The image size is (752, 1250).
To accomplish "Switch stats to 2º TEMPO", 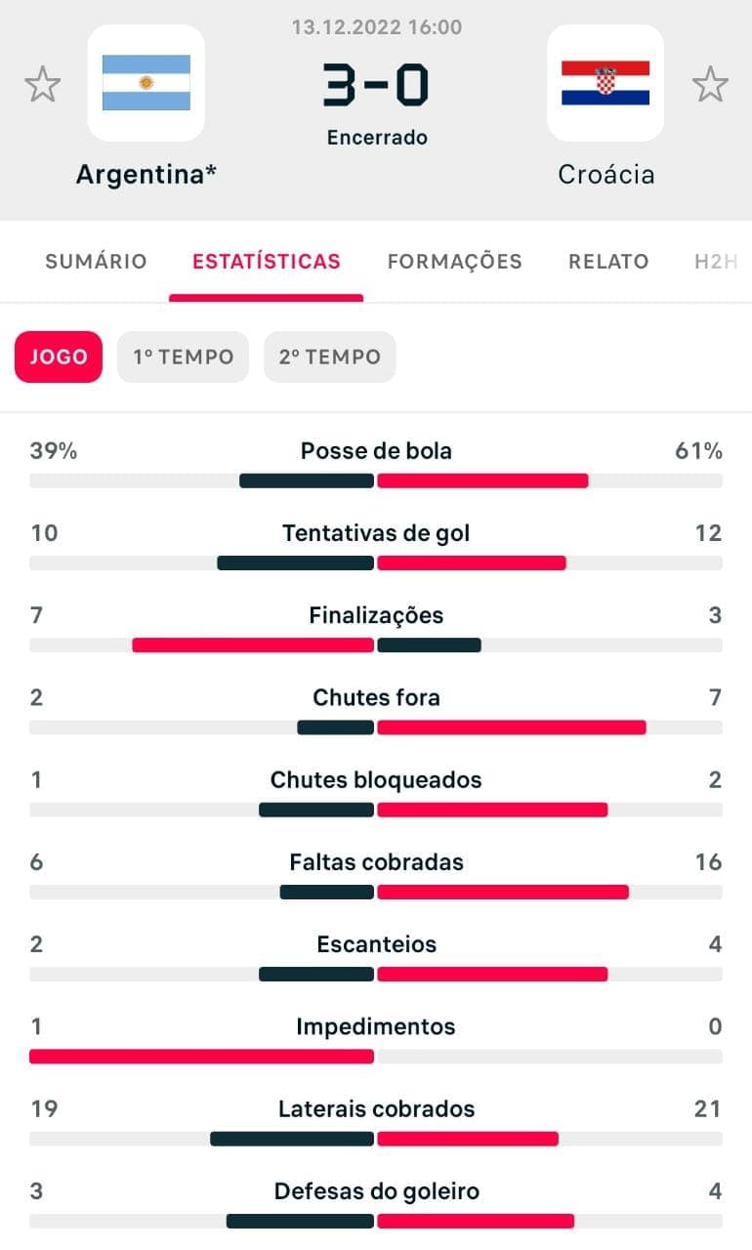I will [330, 356].
